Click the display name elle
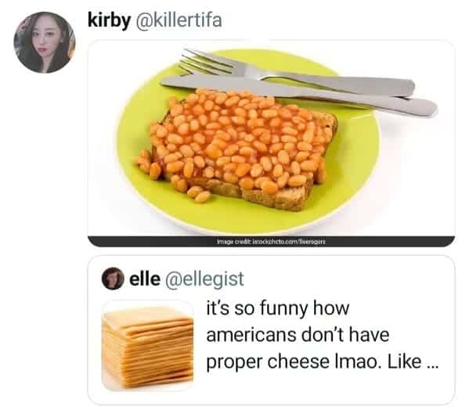 pyautogui.click(x=145, y=279)
